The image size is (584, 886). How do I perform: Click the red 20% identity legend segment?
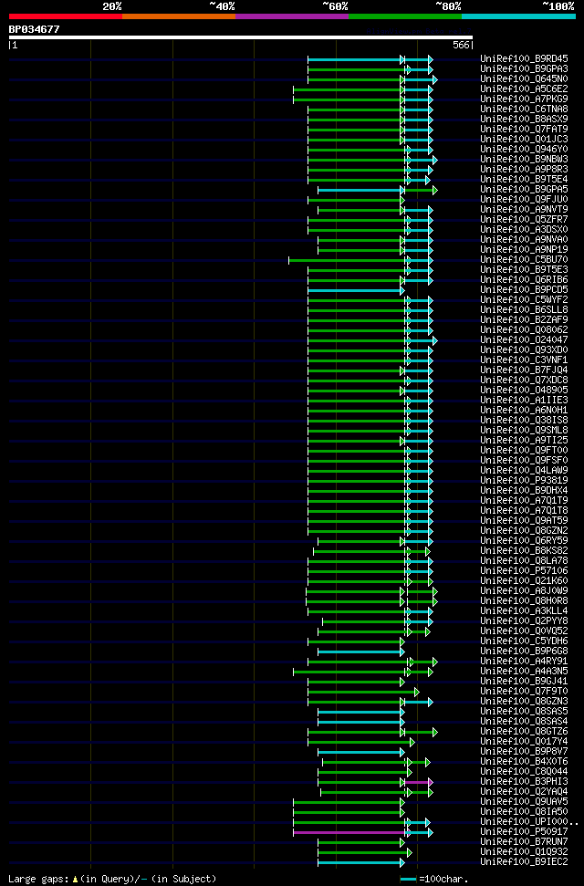coord(66,16)
